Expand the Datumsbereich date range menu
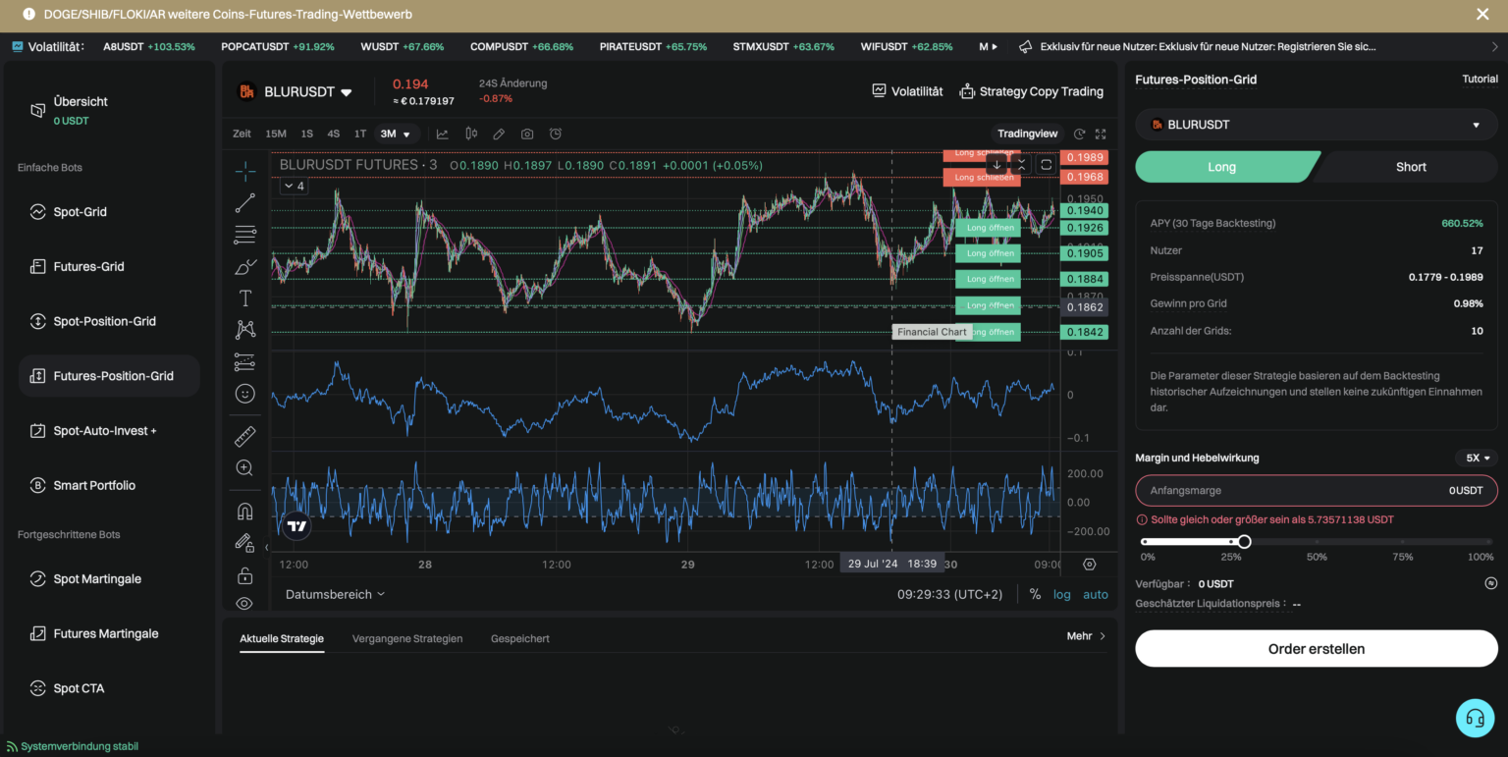 [x=335, y=594]
